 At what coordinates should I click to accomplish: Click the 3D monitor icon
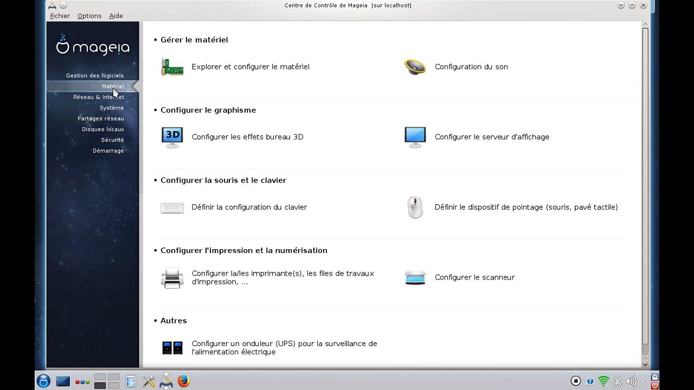(172, 137)
